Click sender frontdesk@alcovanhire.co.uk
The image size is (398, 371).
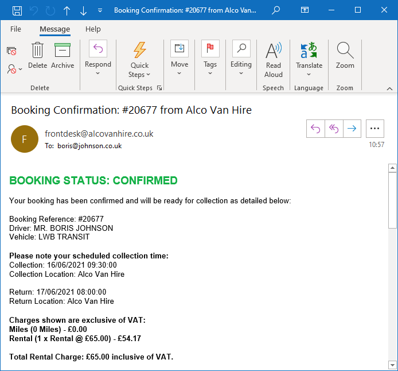click(99, 134)
